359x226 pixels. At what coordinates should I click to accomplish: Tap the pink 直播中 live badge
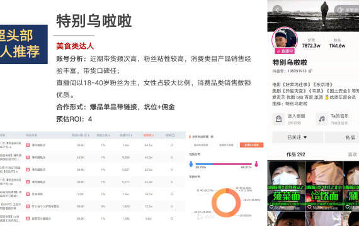point(285,51)
